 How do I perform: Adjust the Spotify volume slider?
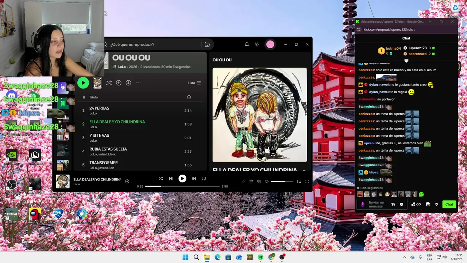pos(282,181)
